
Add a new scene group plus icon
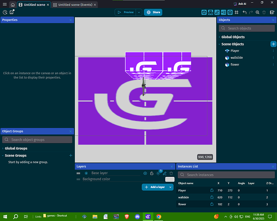tap(70, 156)
